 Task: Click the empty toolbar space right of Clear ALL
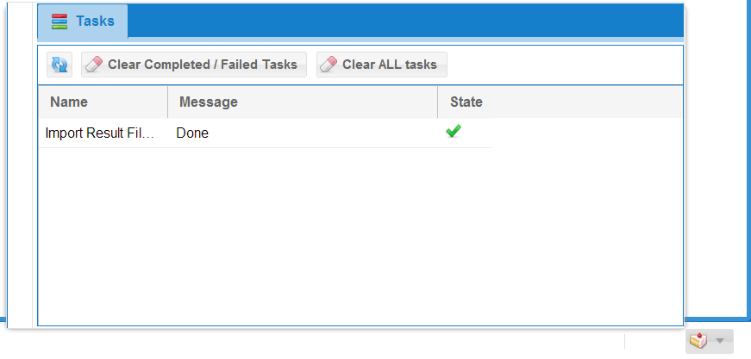[x=560, y=65]
